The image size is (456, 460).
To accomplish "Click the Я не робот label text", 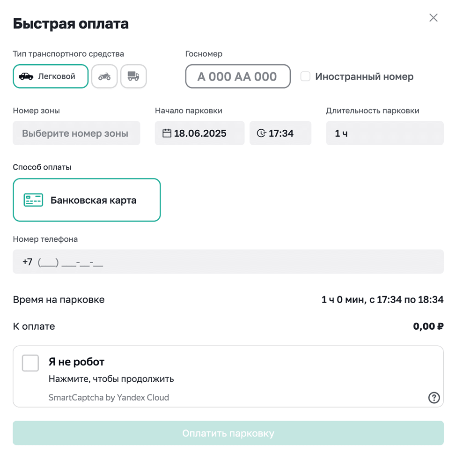I will [x=76, y=362].
